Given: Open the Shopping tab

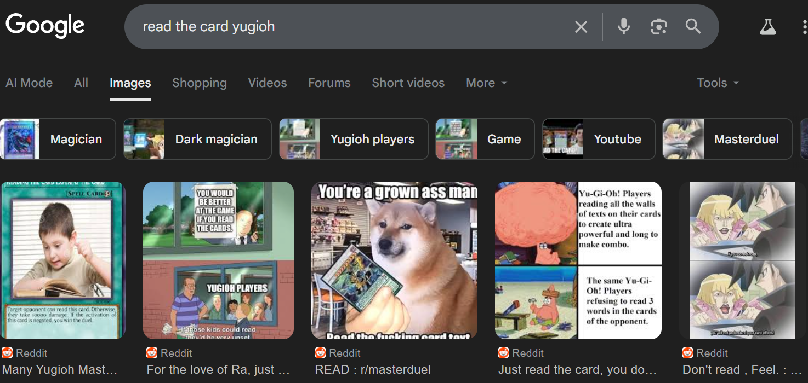Looking at the screenshot, I should coord(200,83).
